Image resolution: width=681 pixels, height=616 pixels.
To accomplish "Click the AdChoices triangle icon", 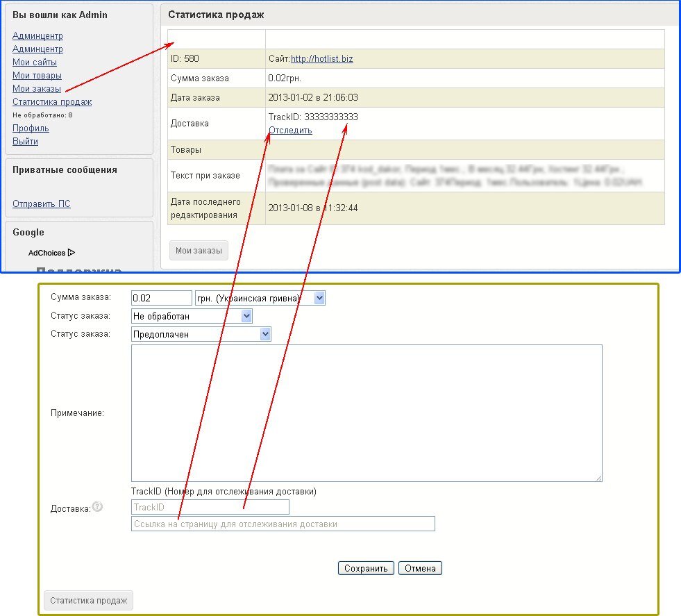I will click(x=72, y=253).
